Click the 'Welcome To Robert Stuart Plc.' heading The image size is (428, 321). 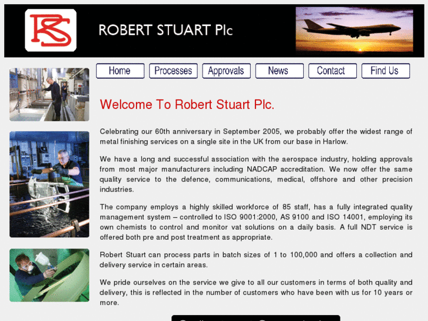(187, 105)
